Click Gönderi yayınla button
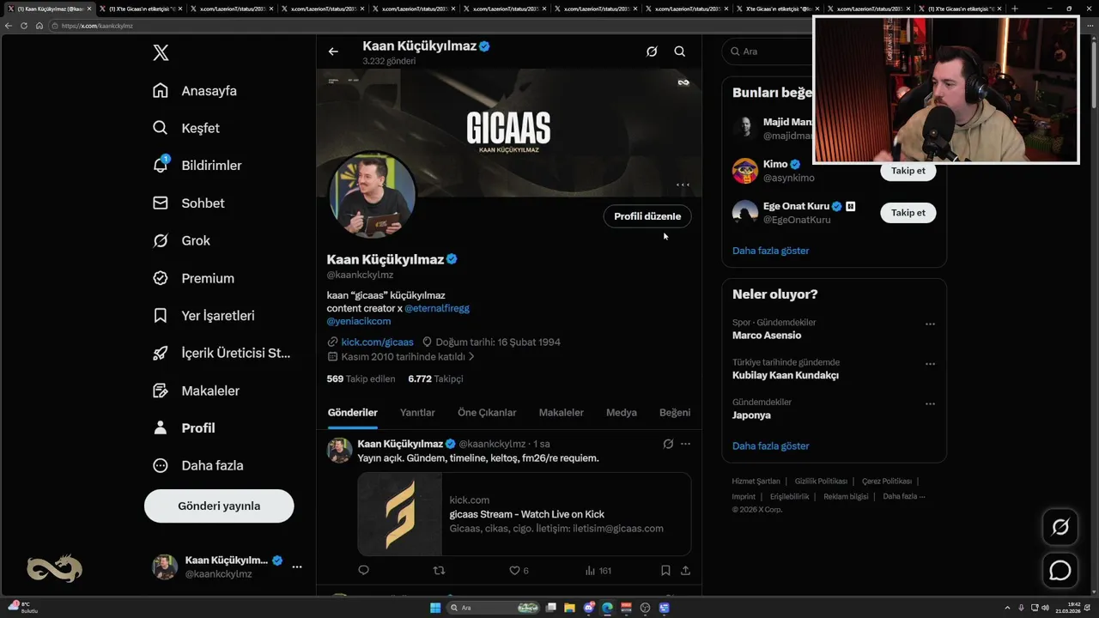This screenshot has width=1099, height=618. [x=219, y=506]
